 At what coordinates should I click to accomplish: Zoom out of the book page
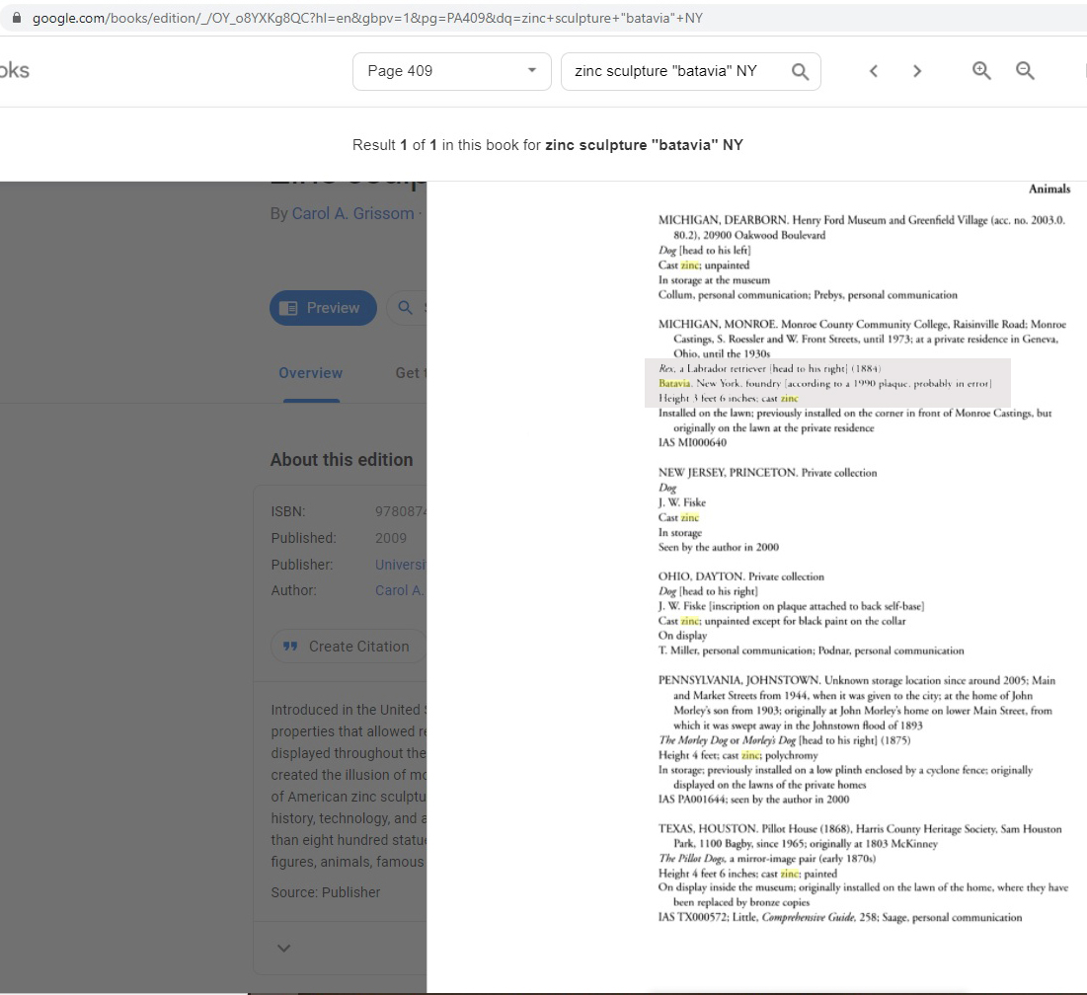coord(1025,71)
